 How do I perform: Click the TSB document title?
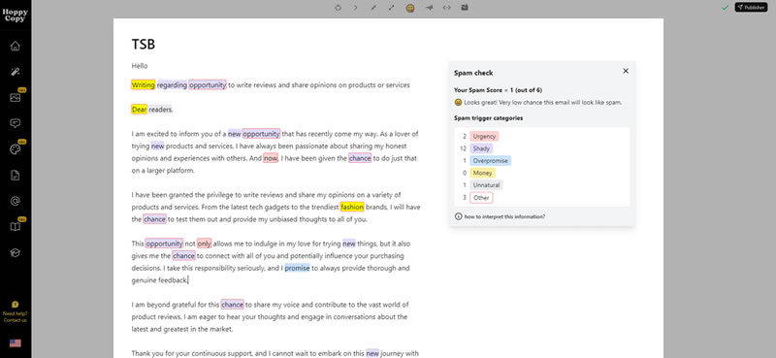144,44
